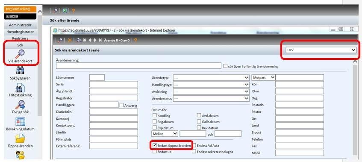Enable the 'handling' date checkbox

[155, 115]
